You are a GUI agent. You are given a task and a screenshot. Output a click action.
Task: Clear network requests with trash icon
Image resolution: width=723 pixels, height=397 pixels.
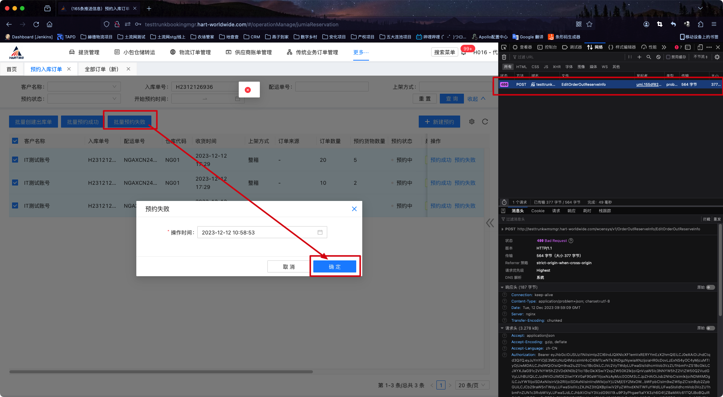click(x=504, y=57)
